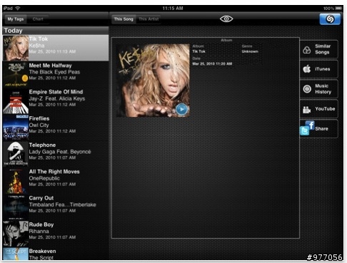Select Fireflies by Owl City
Viewport: 347px width, 263px height.
tap(56, 128)
